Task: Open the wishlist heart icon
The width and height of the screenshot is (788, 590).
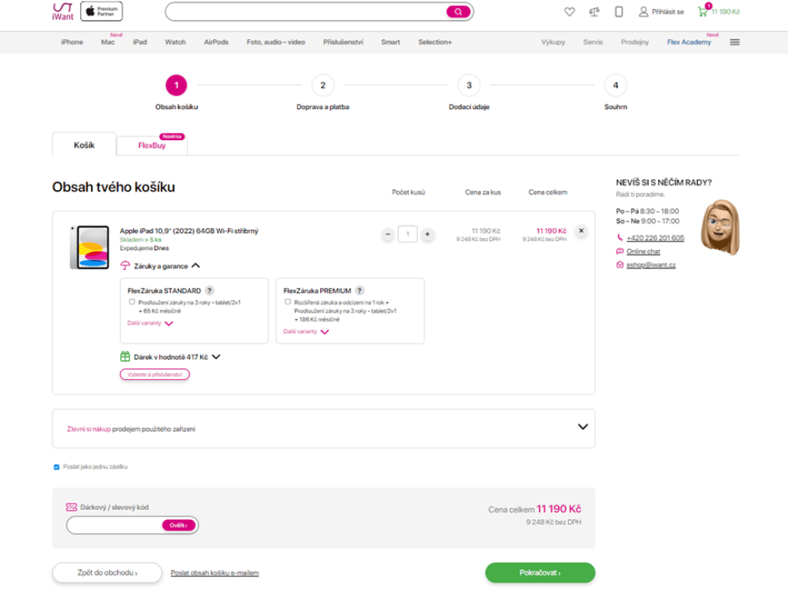Action: pyautogui.click(x=569, y=12)
